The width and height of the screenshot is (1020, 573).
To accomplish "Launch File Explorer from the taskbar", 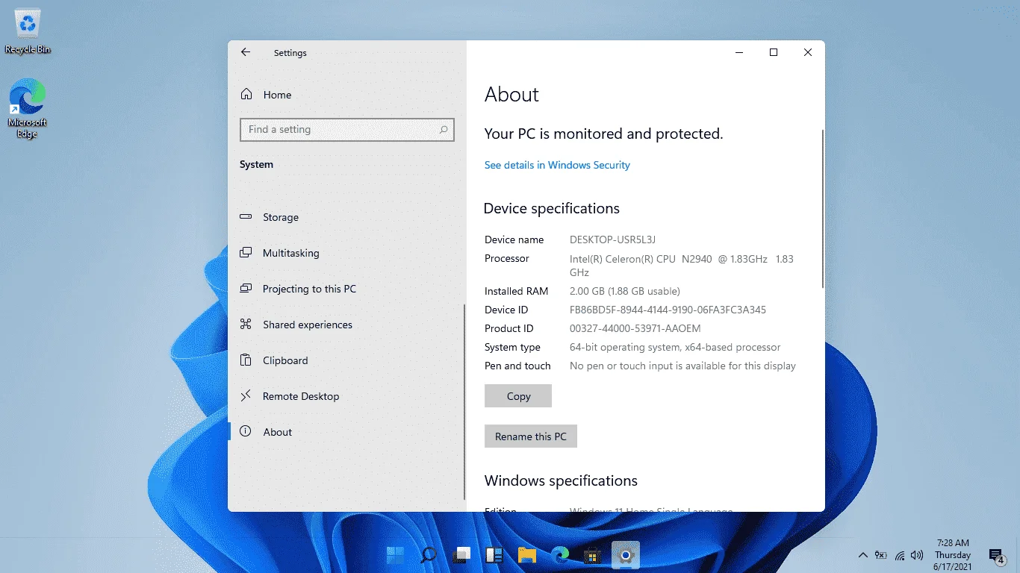I will [x=527, y=554].
